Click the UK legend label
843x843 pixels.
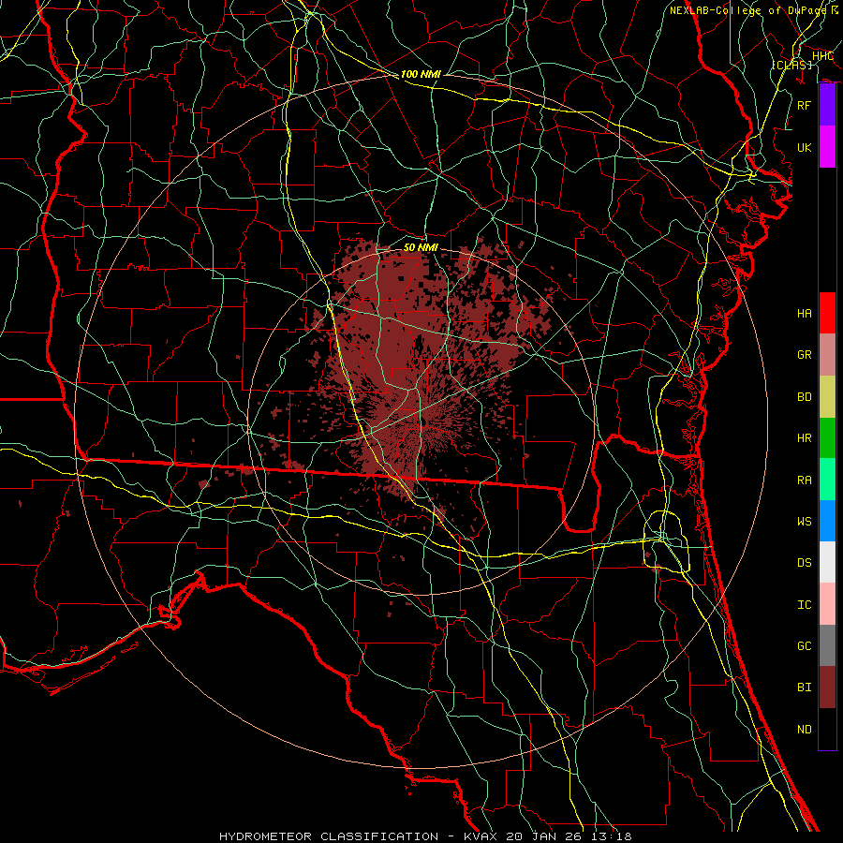[805, 147]
